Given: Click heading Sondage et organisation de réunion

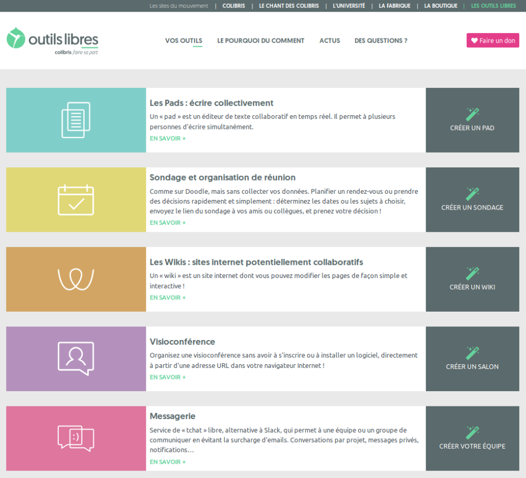Looking at the screenshot, I should (222, 177).
